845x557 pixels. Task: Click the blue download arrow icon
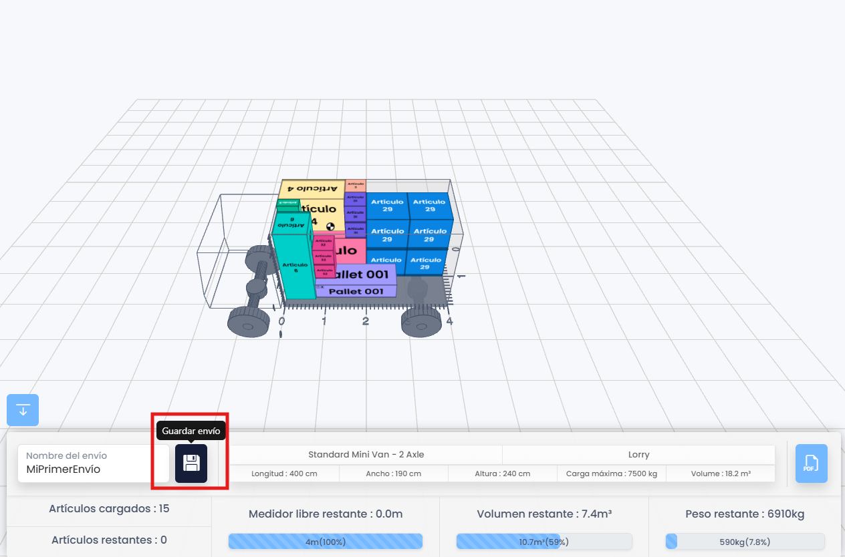click(x=22, y=409)
